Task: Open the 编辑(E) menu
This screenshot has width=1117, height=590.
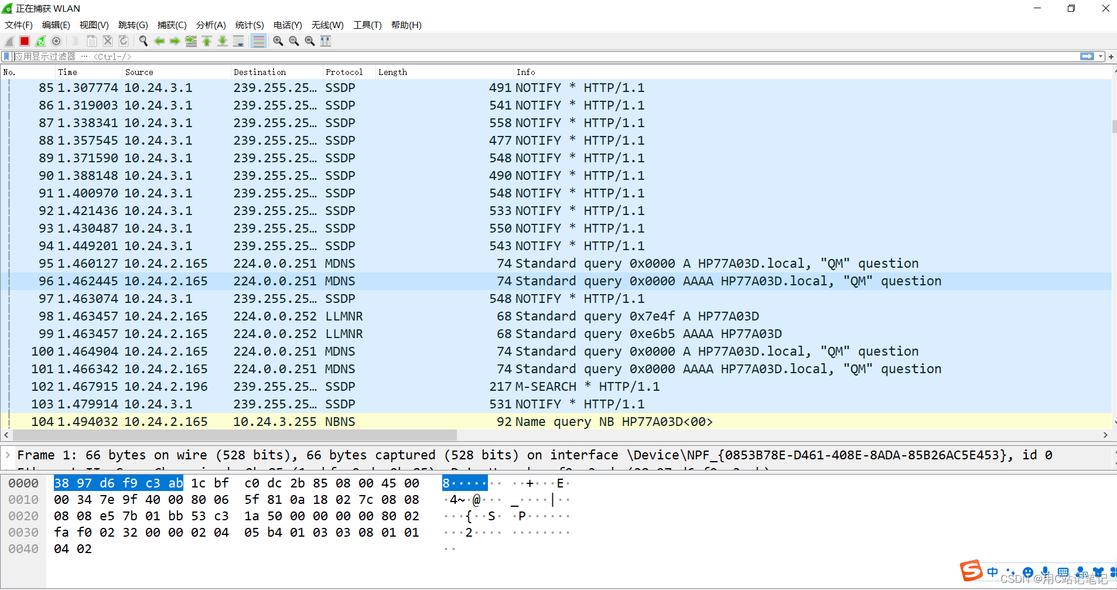Action: coord(56,25)
